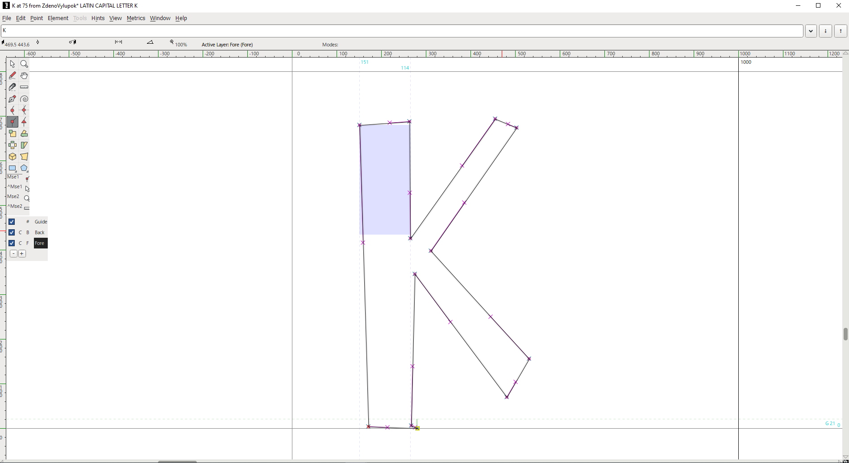Select the Hand scroll tool
Viewport: 849px width, 463px height.
24,76
